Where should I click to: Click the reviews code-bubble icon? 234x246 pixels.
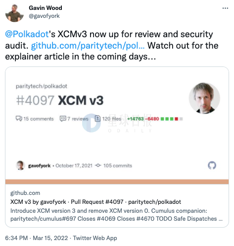pyautogui.click(x=63, y=119)
